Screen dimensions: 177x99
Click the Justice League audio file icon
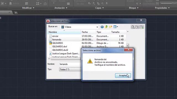[x=50, y=53]
